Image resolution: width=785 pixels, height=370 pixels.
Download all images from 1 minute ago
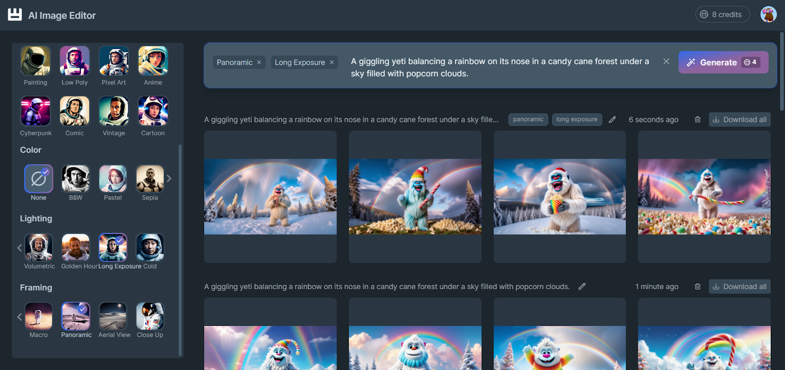pyautogui.click(x=740, y=286)
